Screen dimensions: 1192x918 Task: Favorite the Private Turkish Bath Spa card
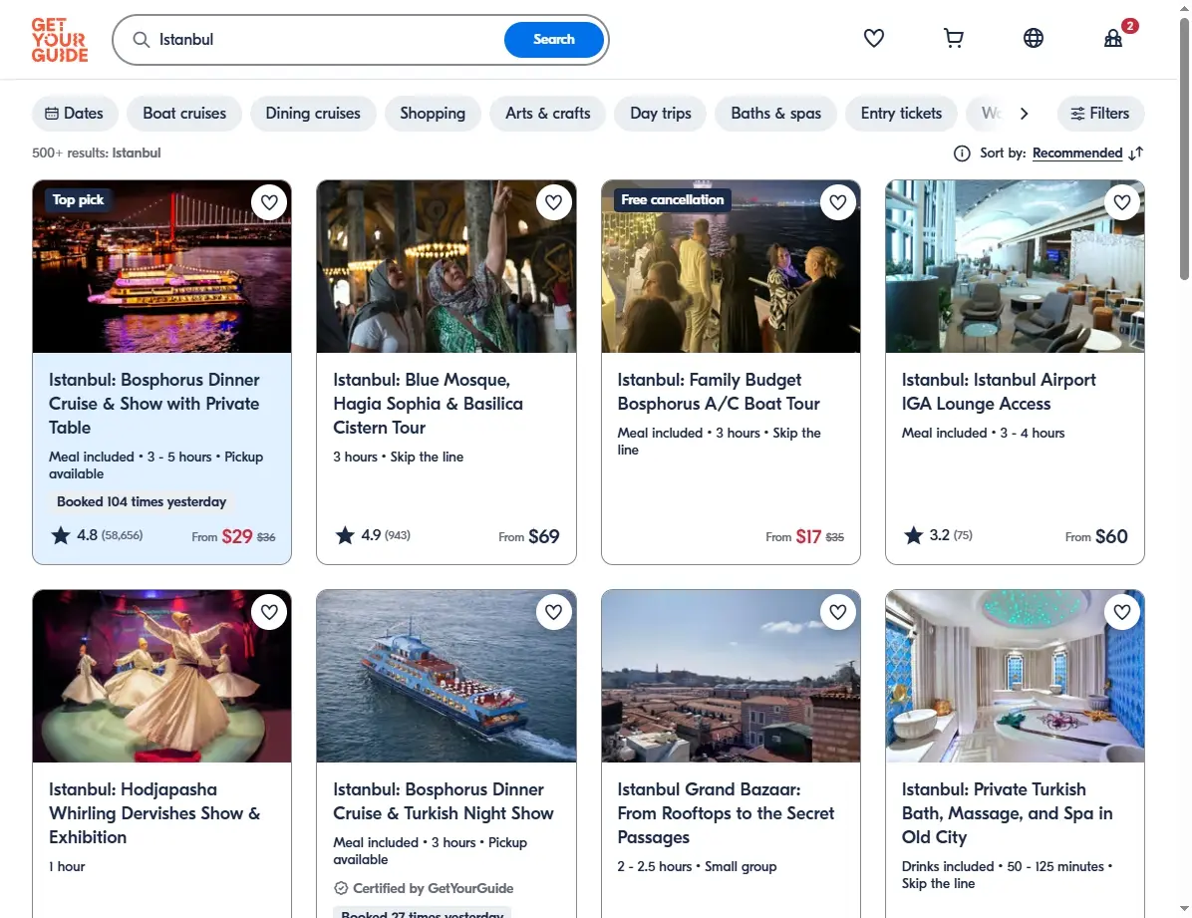[x=1122, y=611]
